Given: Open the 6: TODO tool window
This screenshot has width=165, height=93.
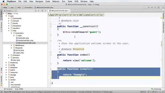Looking at the screenshot, I should pyautogui.click(x=19, y=89).
